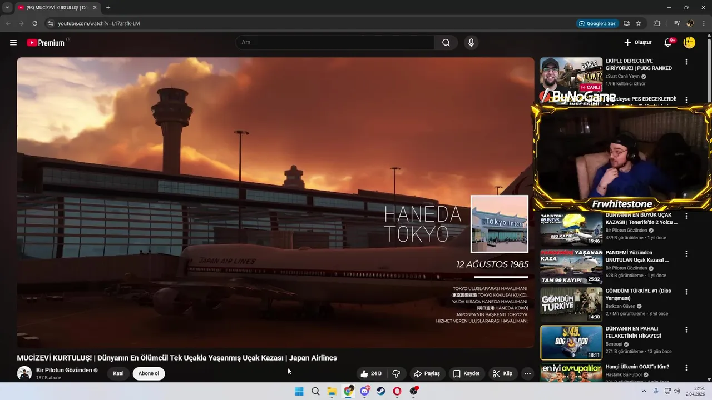Open the Chrome profile avatar
712x400 pixels.
point(690,23)
